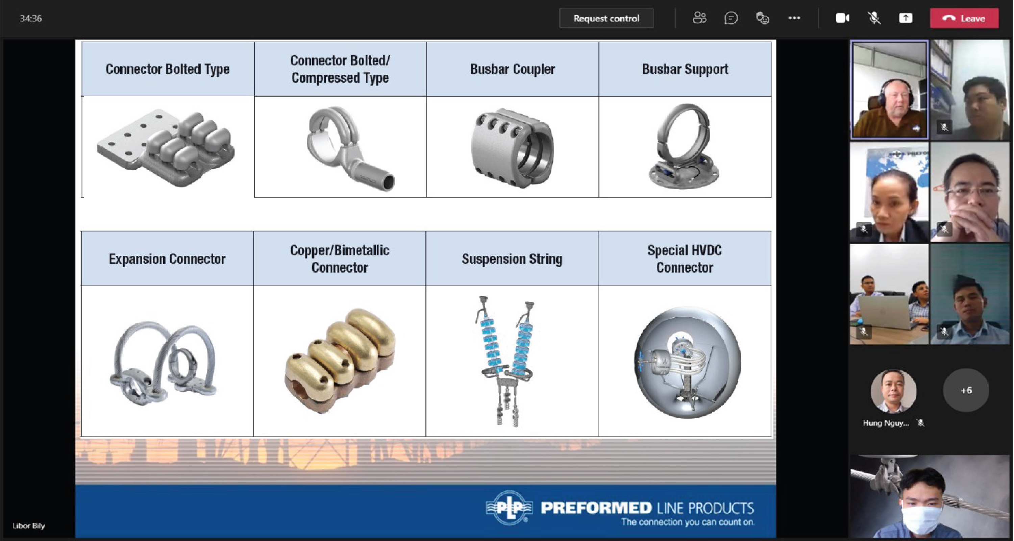
Task: Open the meeting chat icon
Action: 731,18
